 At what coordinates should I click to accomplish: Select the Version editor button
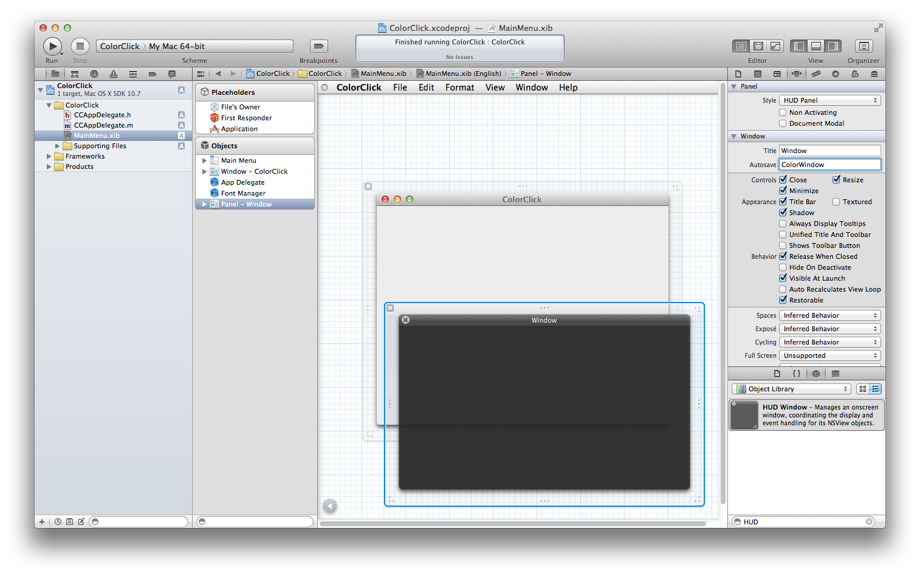coord(775,46)
